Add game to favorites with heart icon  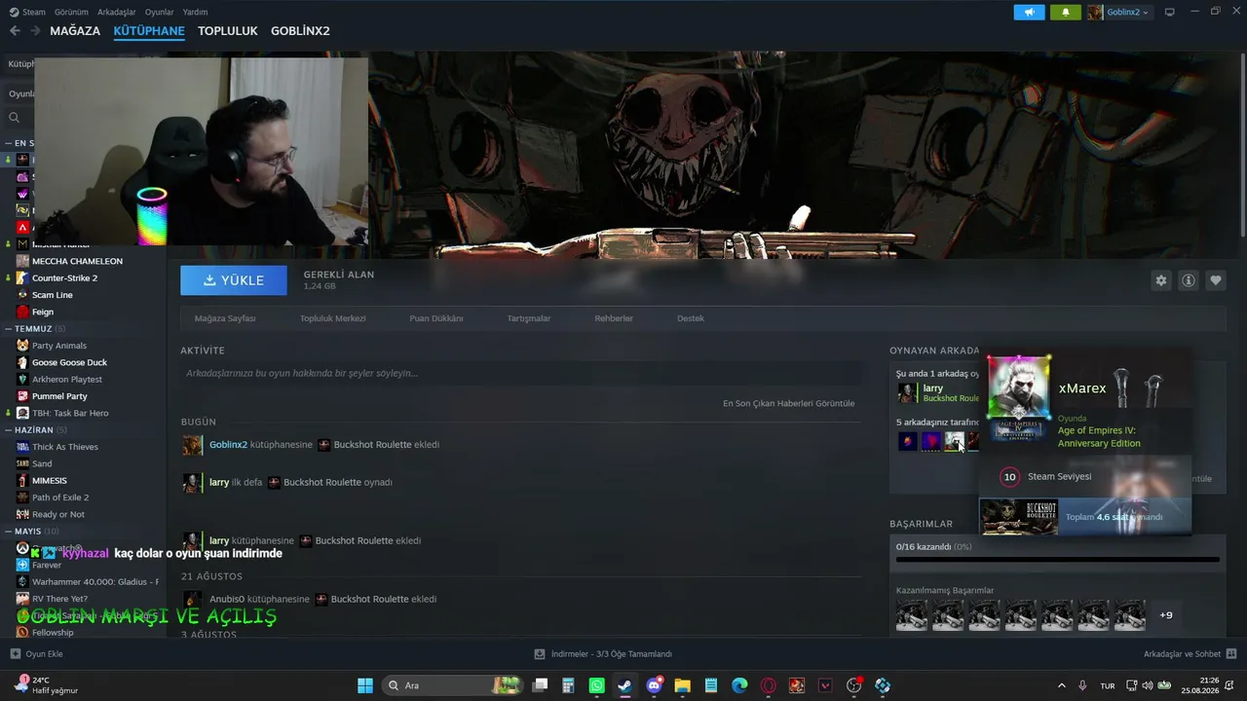pos(1216,280)
